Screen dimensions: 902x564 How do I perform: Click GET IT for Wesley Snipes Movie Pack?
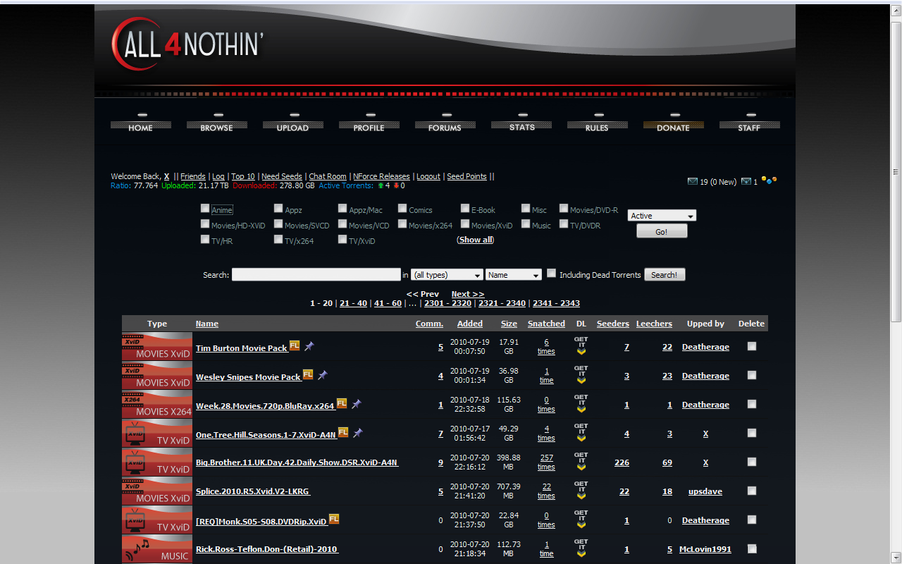pyautogui.click(x=581, y=375)
